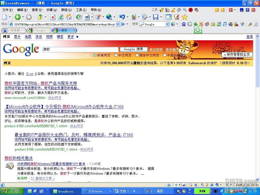The width and height of the screenshot is (260, 195).
Task: Close the 3-微软 tab
Action: pos(74,30)
